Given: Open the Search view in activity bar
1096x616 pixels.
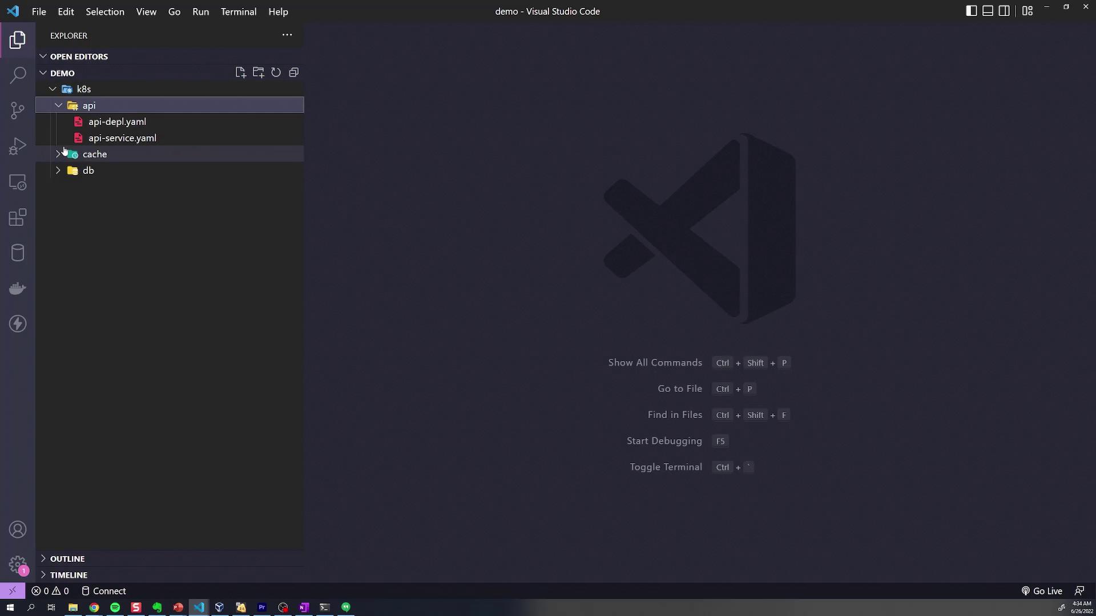Looking at the screenshot, I should click(x=18, y=75).
